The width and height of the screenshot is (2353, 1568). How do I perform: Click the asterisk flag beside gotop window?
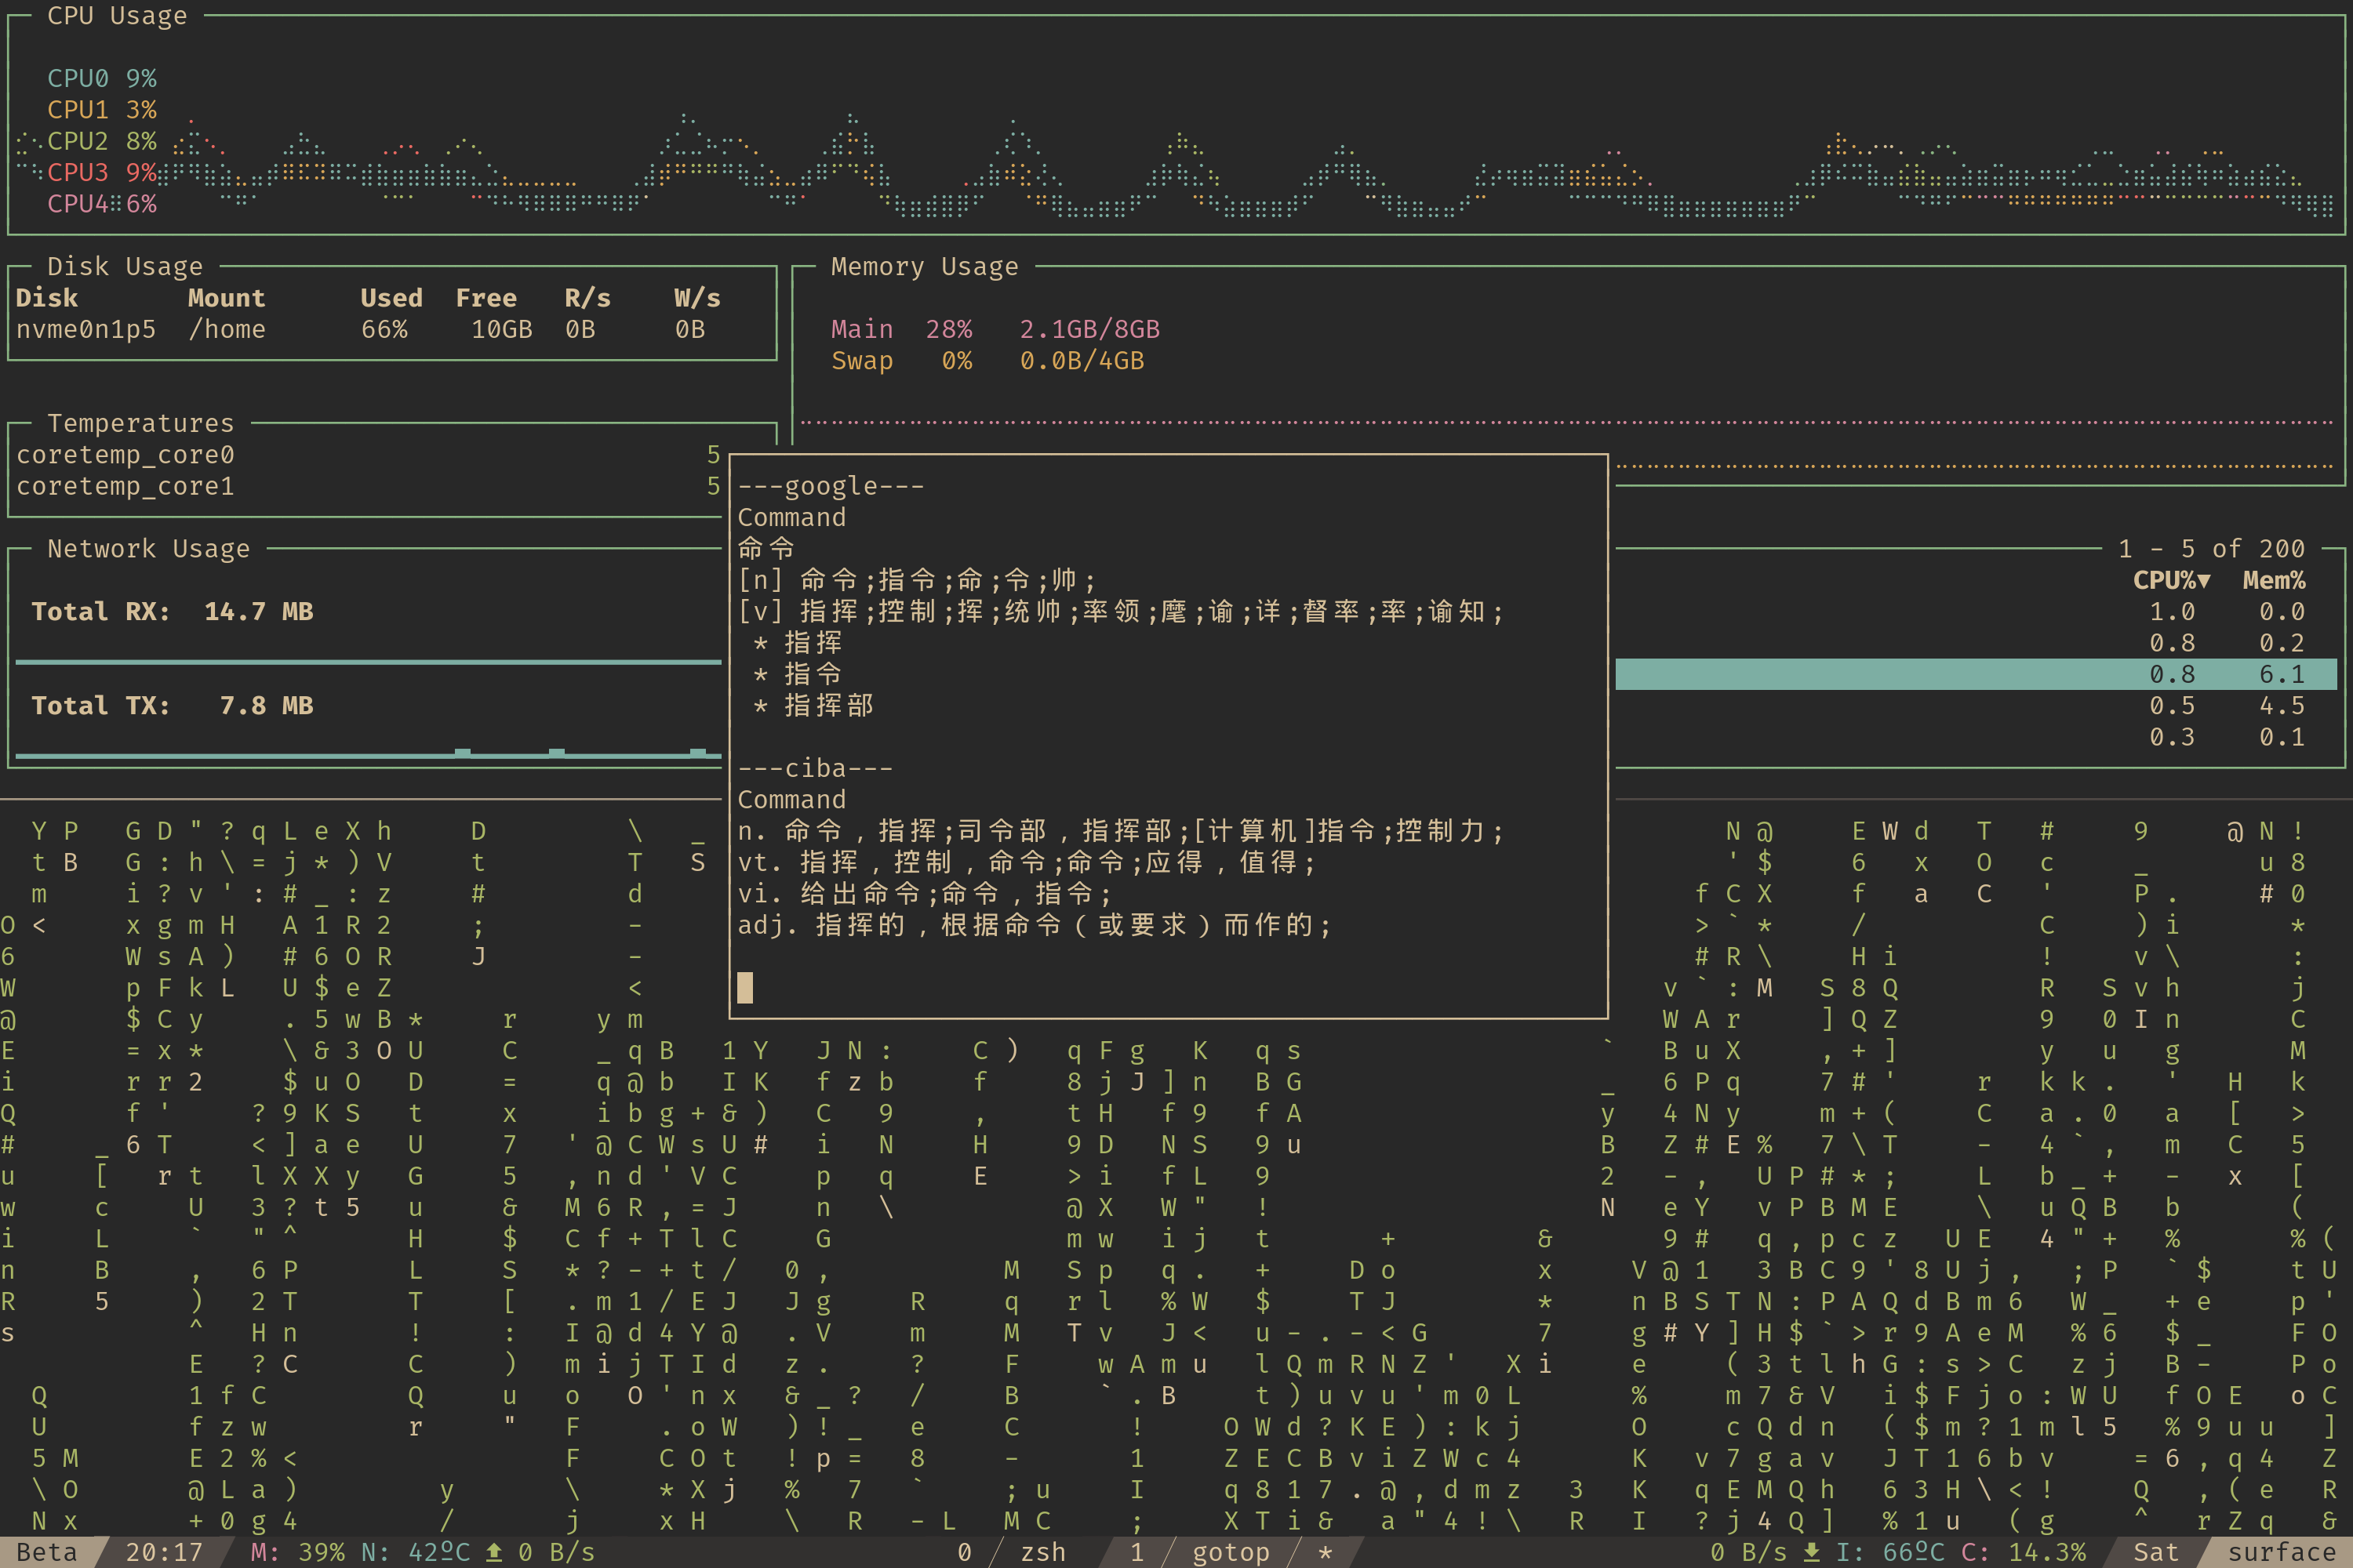pyautogui.click(x=1326, y=1552)
